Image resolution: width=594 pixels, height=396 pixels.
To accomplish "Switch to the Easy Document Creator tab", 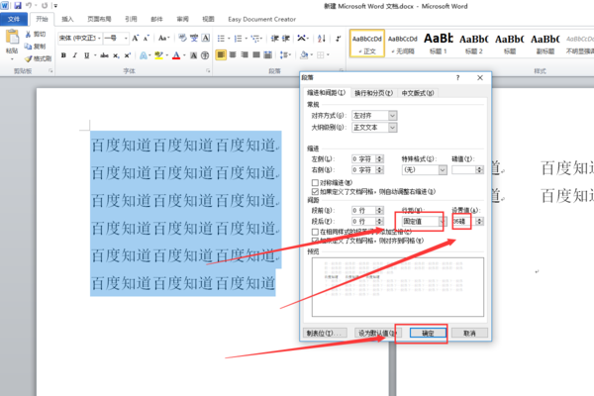I will tap(261, 19).
